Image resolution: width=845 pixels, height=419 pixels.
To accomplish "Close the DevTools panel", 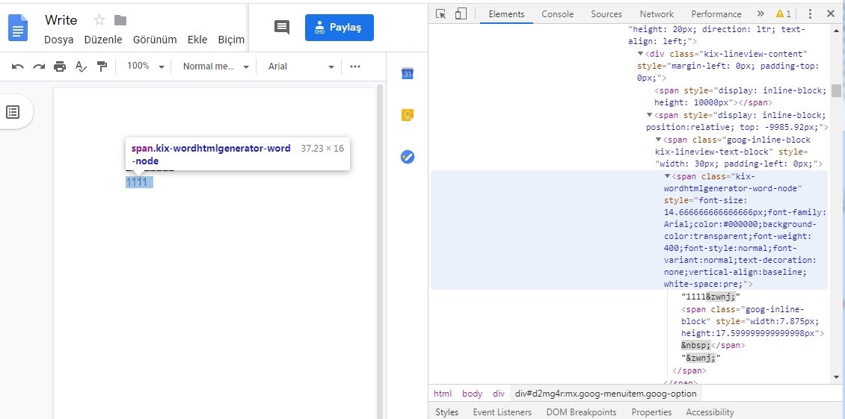I will (831, 14).
